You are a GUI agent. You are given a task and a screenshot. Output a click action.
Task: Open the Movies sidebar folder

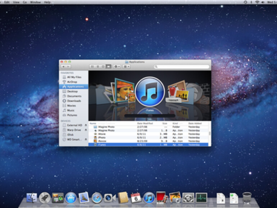click(74, 106)
